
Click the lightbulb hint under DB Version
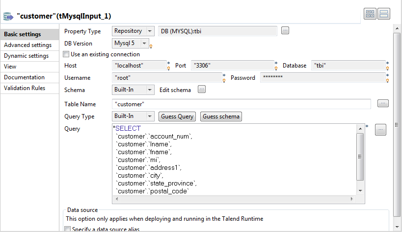point(151,47)
